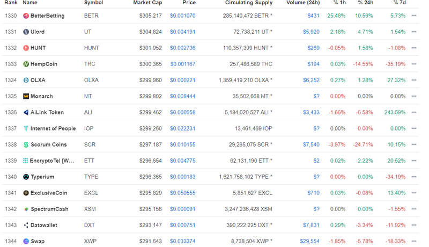Click the BetterBetting coin logo icon

point(26,16)
